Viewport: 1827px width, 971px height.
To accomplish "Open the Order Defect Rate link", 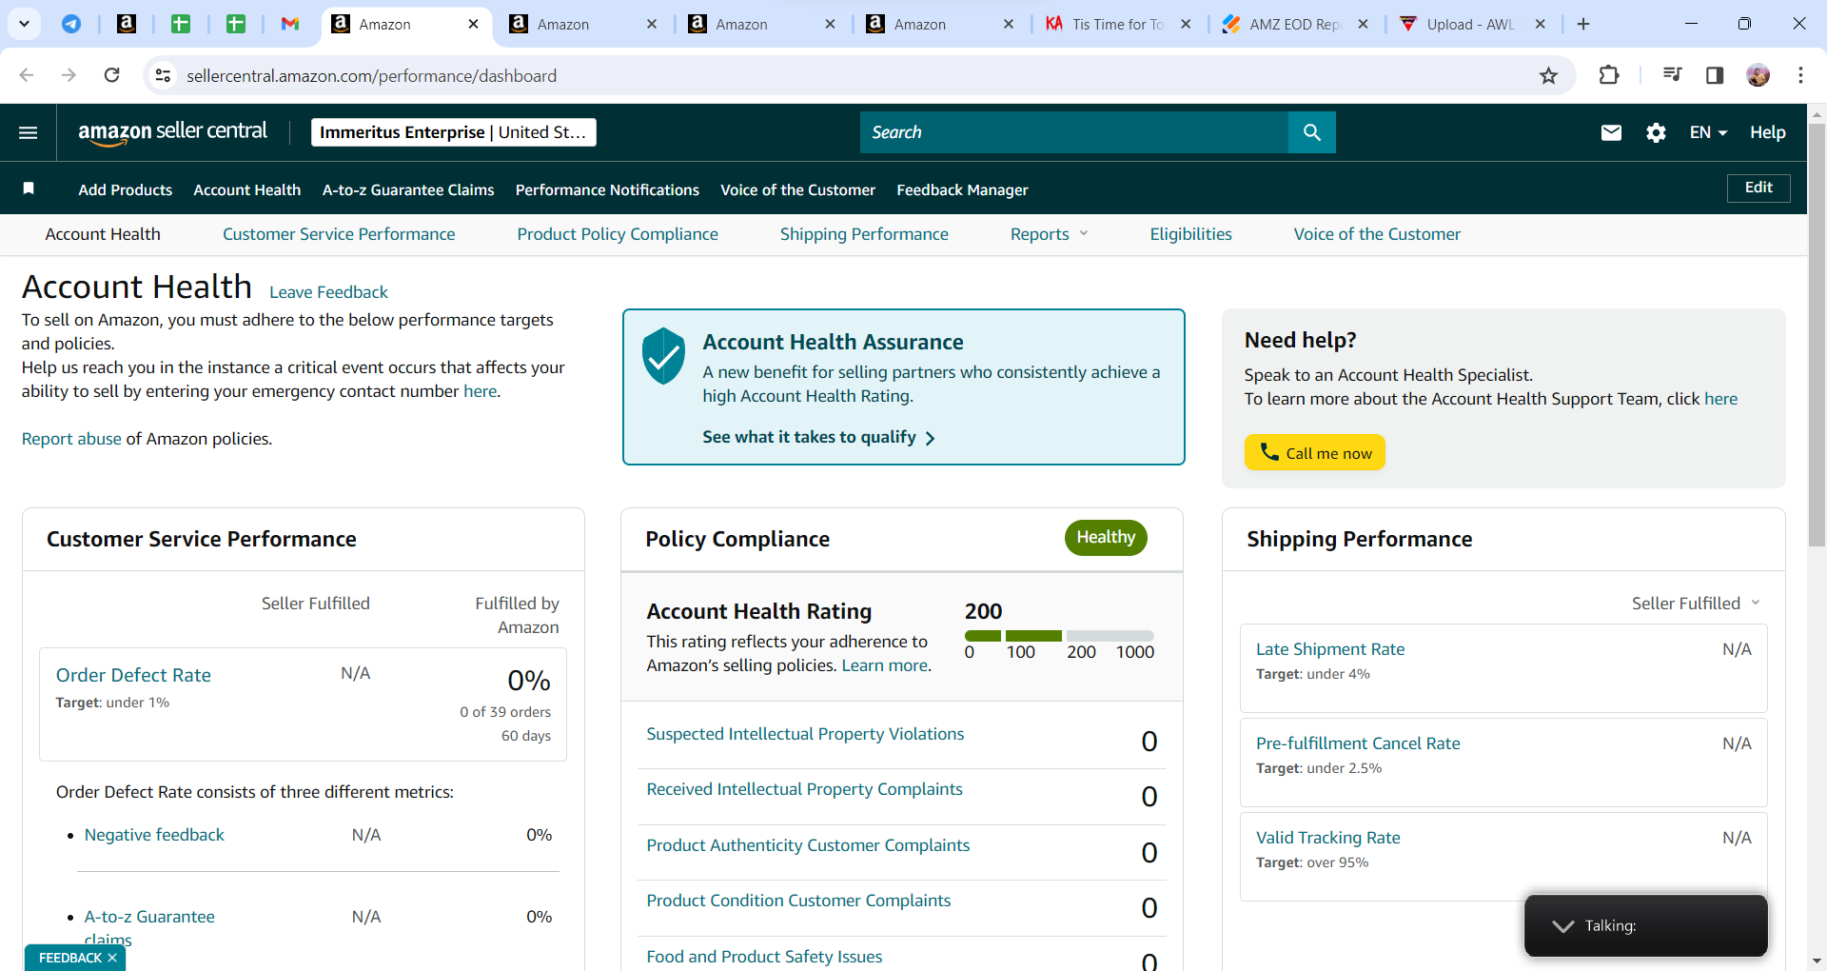I will [133, 675].
